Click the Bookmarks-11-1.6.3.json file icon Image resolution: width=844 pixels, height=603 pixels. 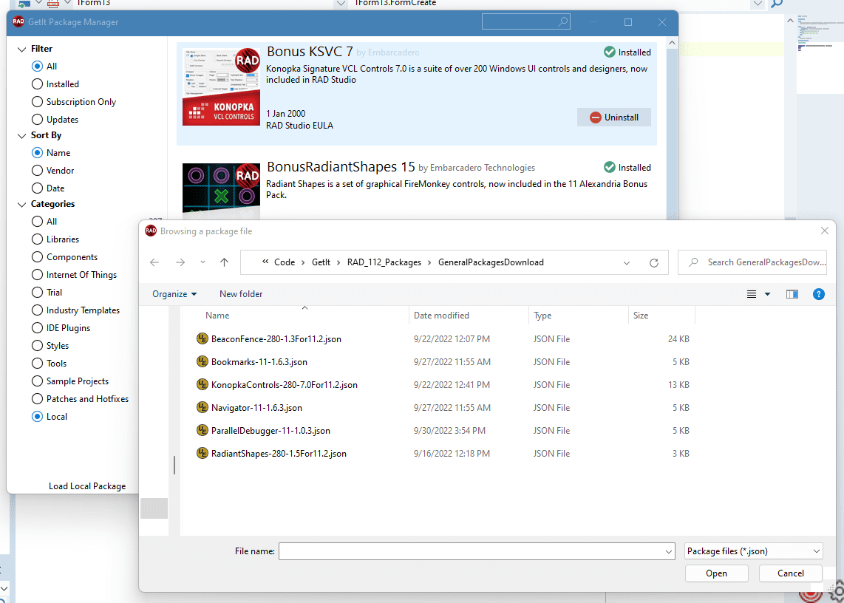tap(203, 362)
